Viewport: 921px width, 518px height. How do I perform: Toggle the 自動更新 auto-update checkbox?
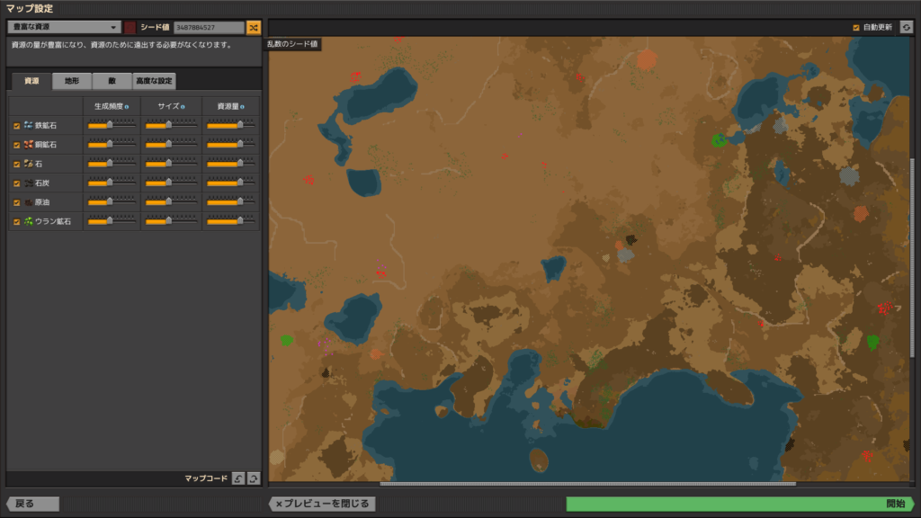(x=856, y=28)
